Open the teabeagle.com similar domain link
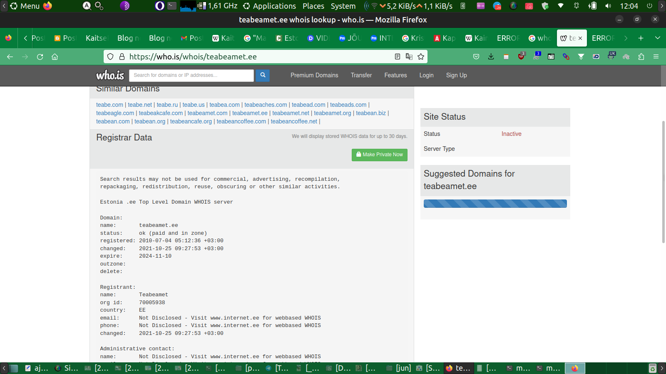The width and height of the screenshot is (666, 374). (115, 113)
